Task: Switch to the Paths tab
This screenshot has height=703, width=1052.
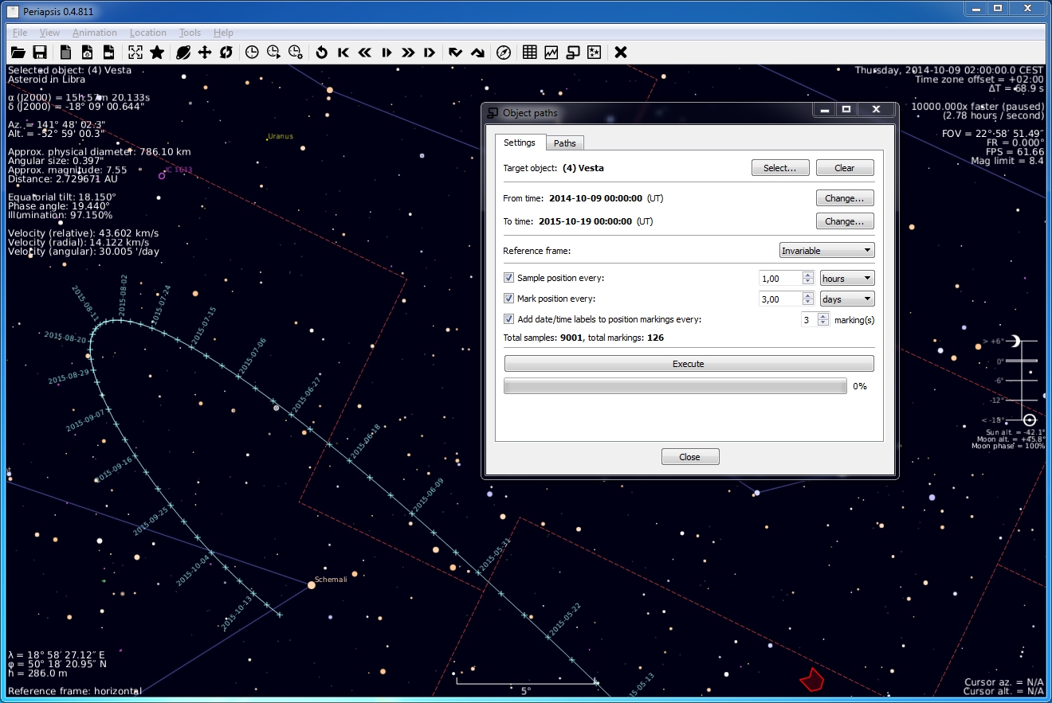Action: point(565,143)
